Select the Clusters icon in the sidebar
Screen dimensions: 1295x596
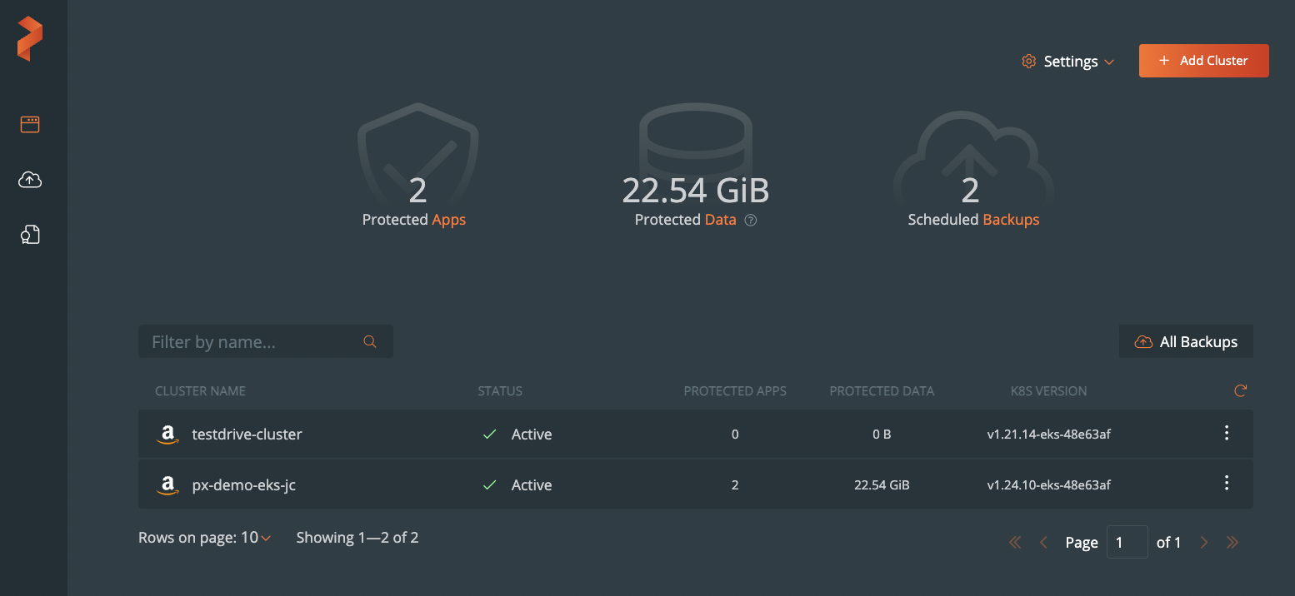pos(29,123)
